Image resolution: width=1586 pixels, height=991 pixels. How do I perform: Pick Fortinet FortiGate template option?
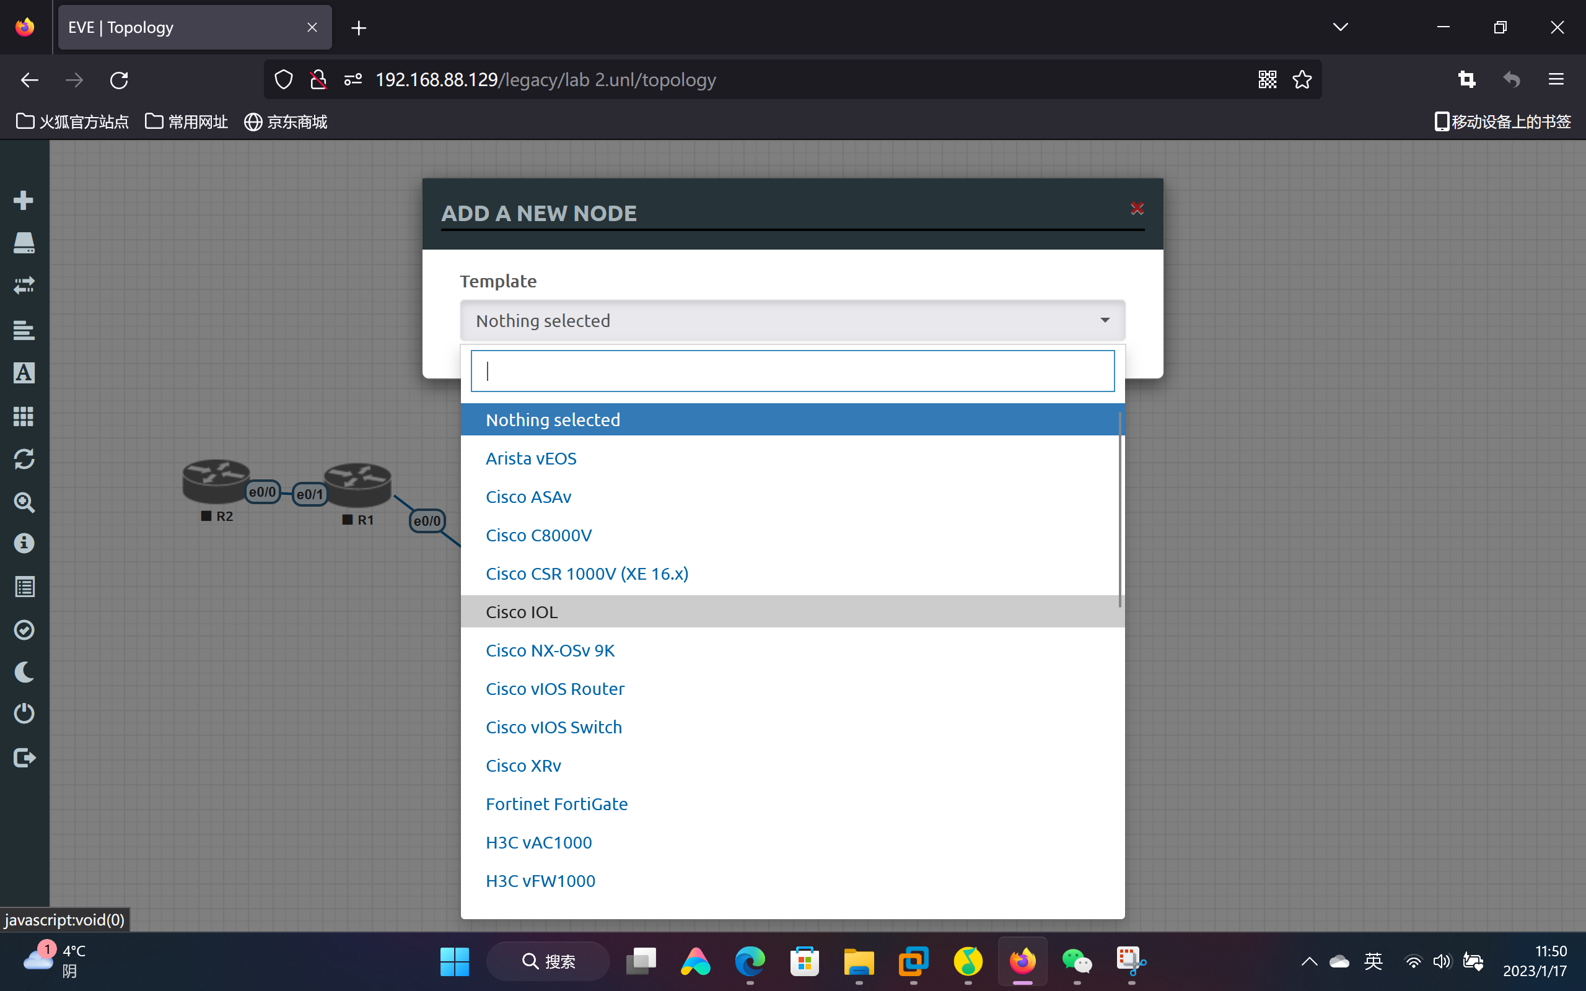pos(556,804)
